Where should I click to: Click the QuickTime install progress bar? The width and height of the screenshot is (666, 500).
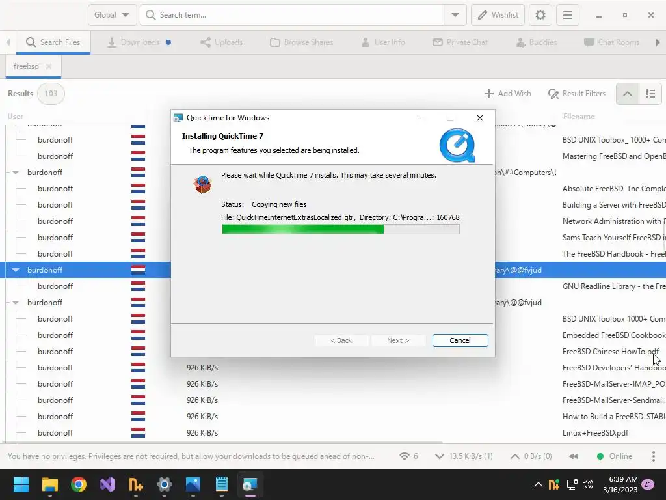click(x=340, y=230)
